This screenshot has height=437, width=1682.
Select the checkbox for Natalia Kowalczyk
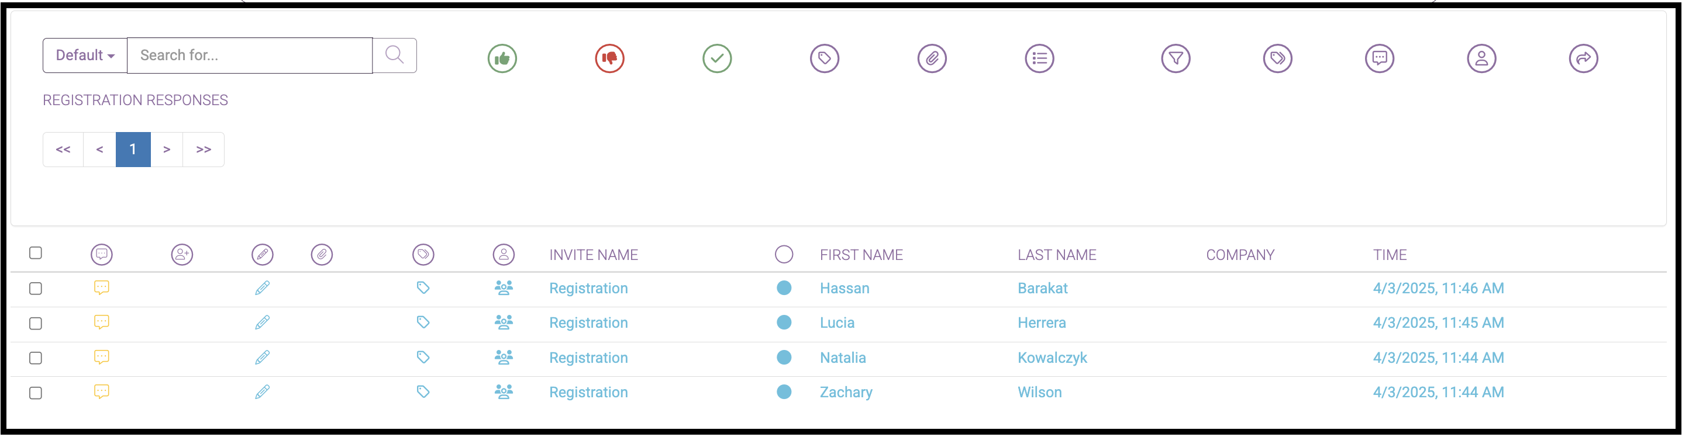tap(36, 358)
